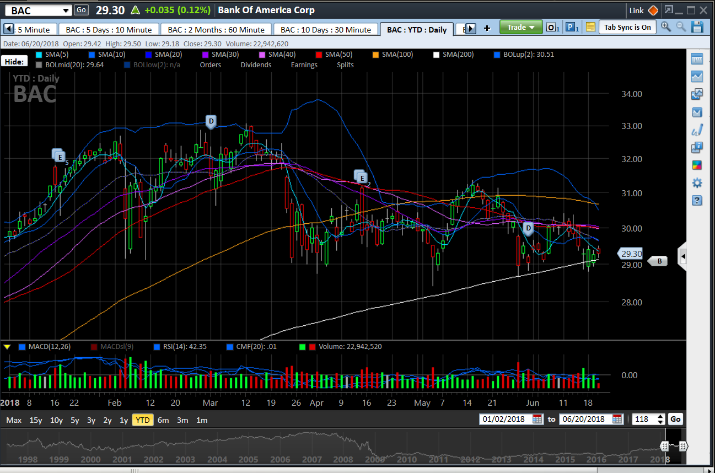715x473 pixels.
Task: Open the compare charts icon in sidebar
Action: click(697, 94)
